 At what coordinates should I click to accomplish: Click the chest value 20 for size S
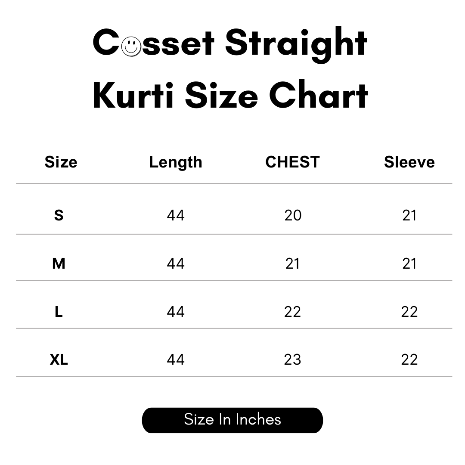293,215
